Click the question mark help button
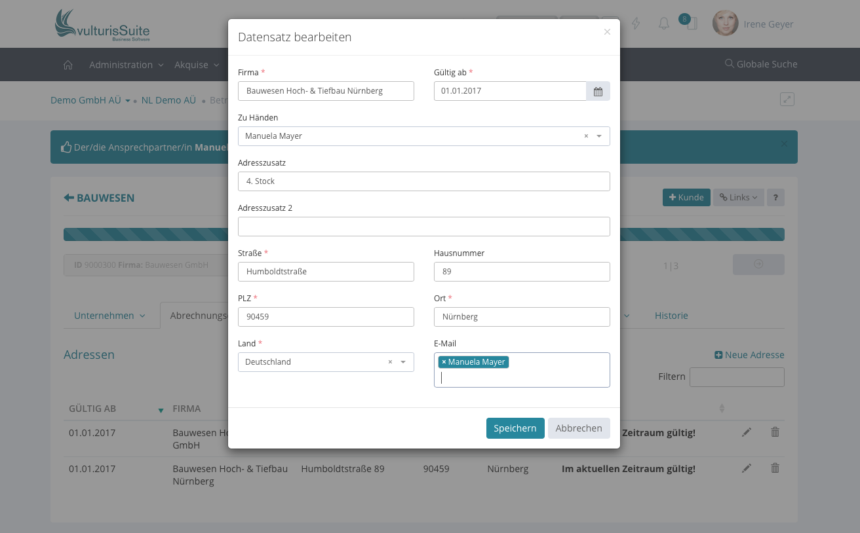The image size is (860, 533). [775, 198]
